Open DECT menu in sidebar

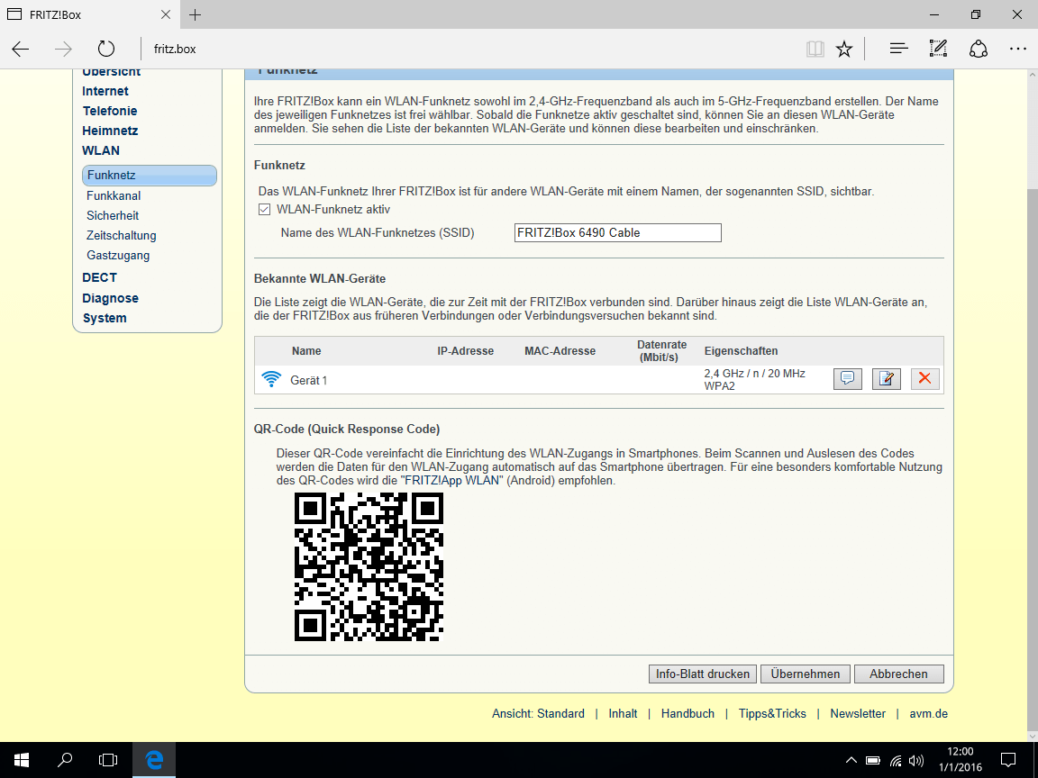tap(99, 278)
